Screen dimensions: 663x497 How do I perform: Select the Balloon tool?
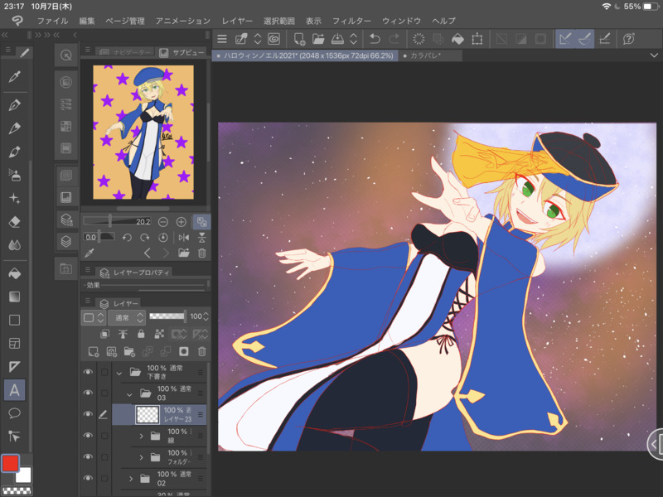click(x=14, y=413)
